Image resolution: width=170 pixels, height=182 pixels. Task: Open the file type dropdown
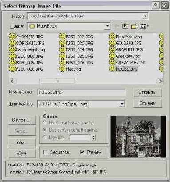click(x=122, y=104)
